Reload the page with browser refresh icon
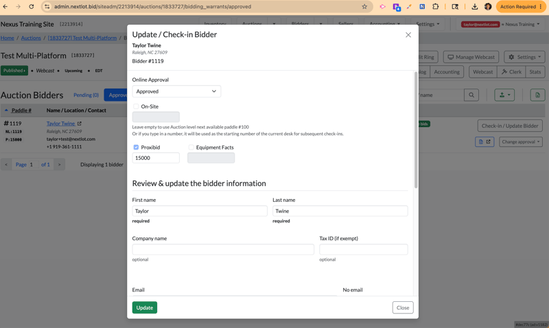This screenshot has height=328, width=549. point(32,6)
